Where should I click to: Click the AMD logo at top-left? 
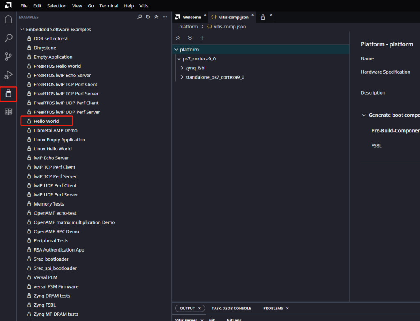click(9, 5)
